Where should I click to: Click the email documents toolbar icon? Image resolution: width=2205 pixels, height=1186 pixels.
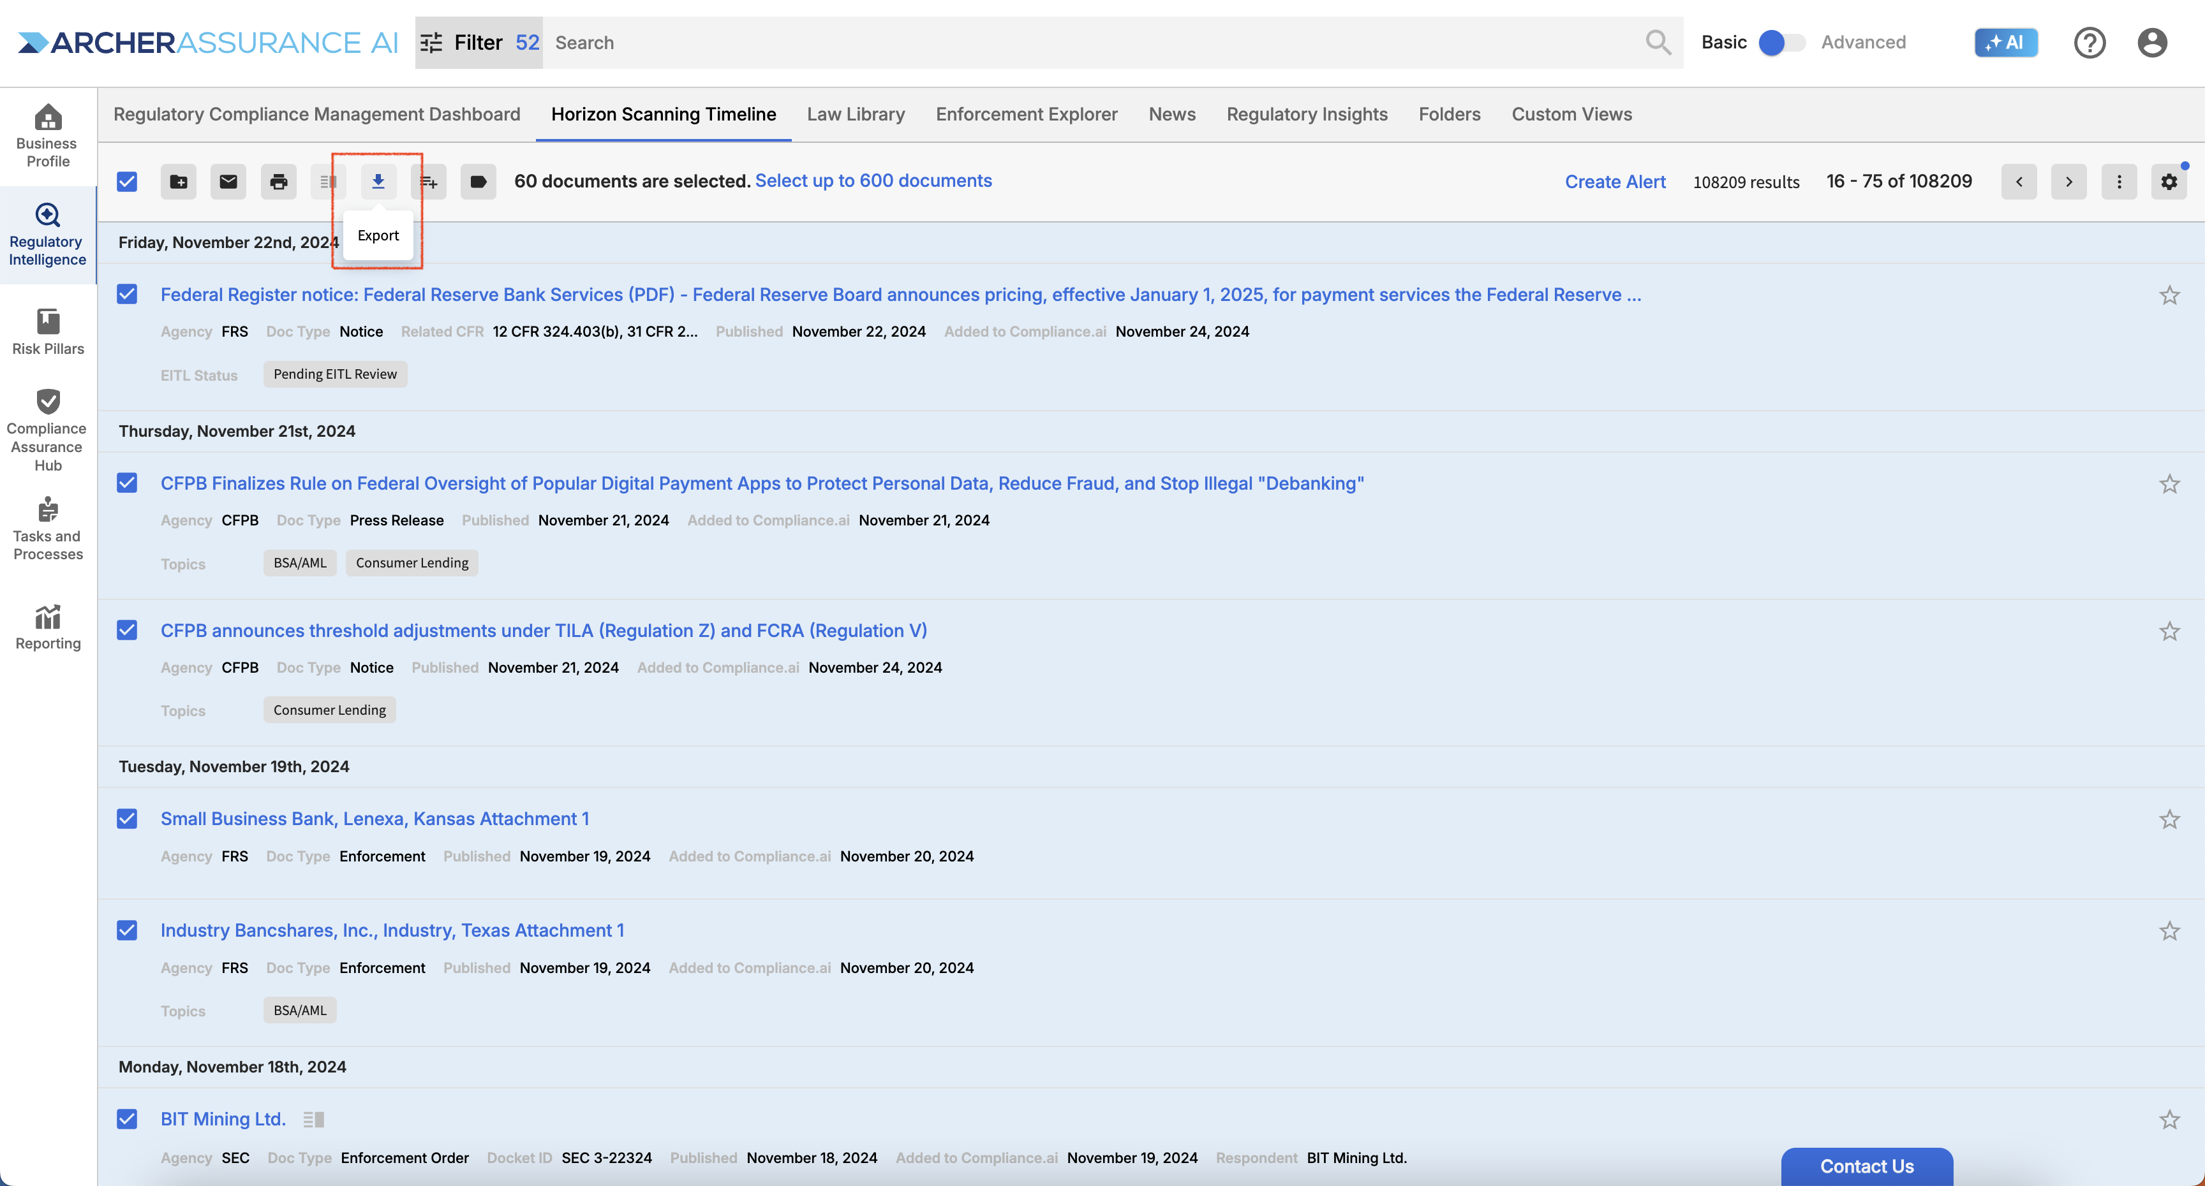coord(228,182)
